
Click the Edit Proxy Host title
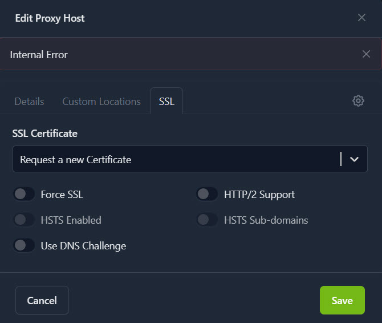(x=50, y=18)
